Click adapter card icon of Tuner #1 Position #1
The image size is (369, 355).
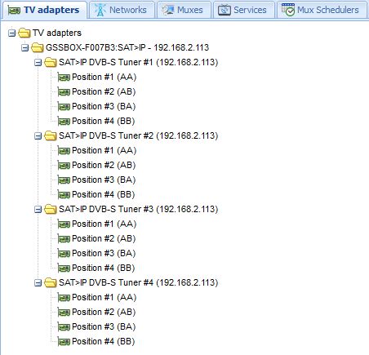(64, 78)
